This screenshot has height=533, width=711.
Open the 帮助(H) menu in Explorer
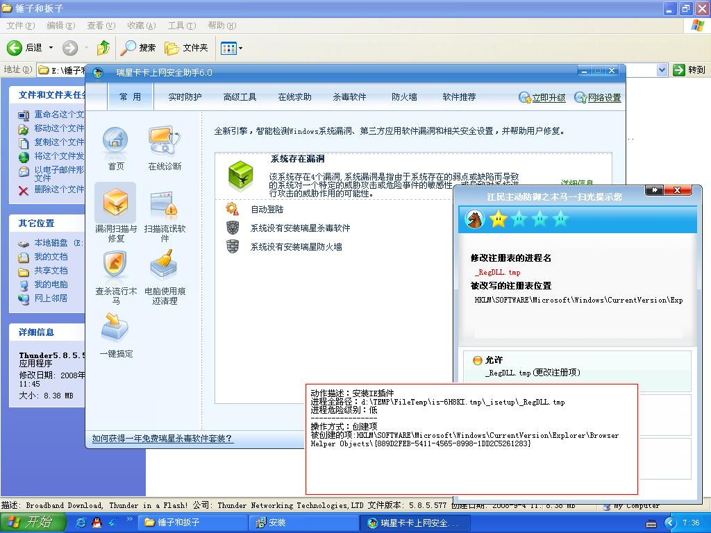click(x=222, y=26)
